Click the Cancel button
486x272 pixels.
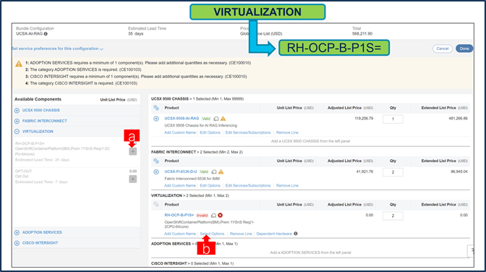coord(443,48)
